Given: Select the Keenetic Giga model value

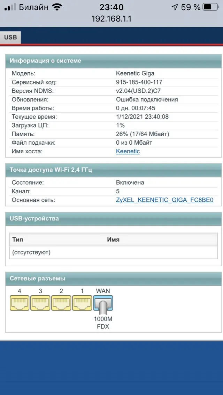Looking at the screenshot, I should [135, 74].
